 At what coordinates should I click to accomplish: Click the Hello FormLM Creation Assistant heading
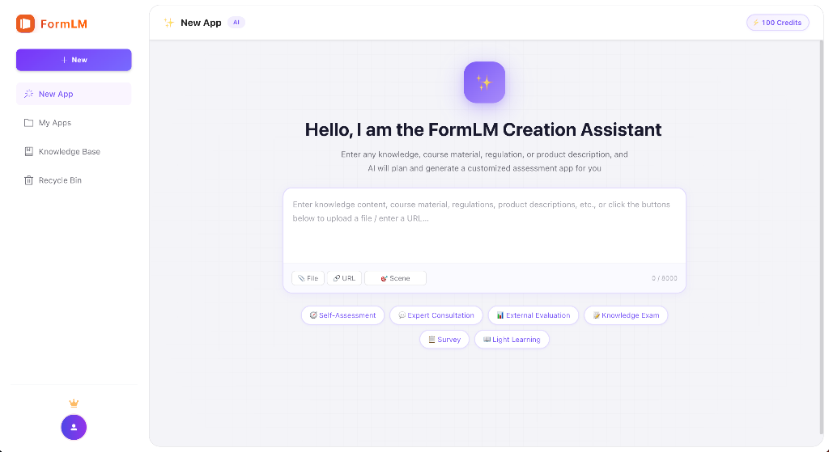click(x=483, y=129)
